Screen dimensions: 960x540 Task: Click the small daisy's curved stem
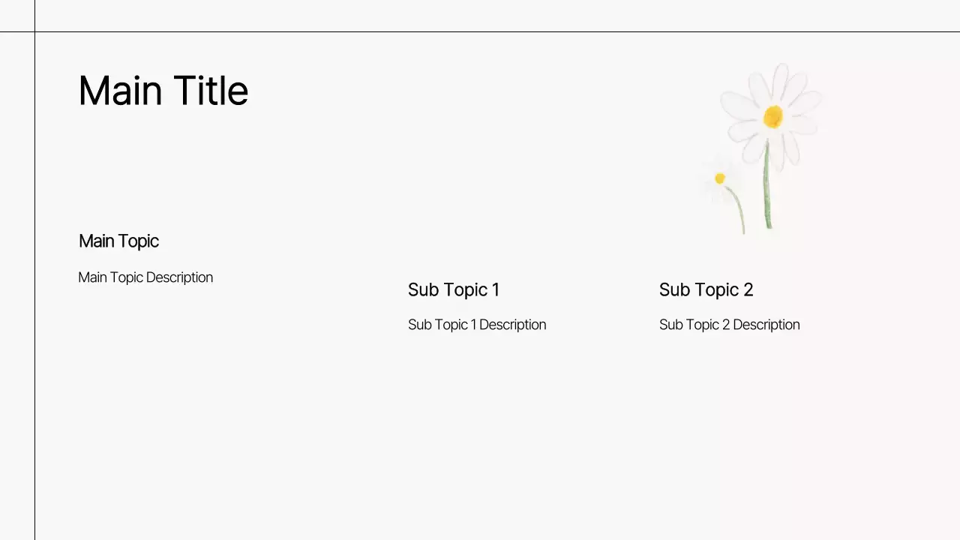coord(739,208)
